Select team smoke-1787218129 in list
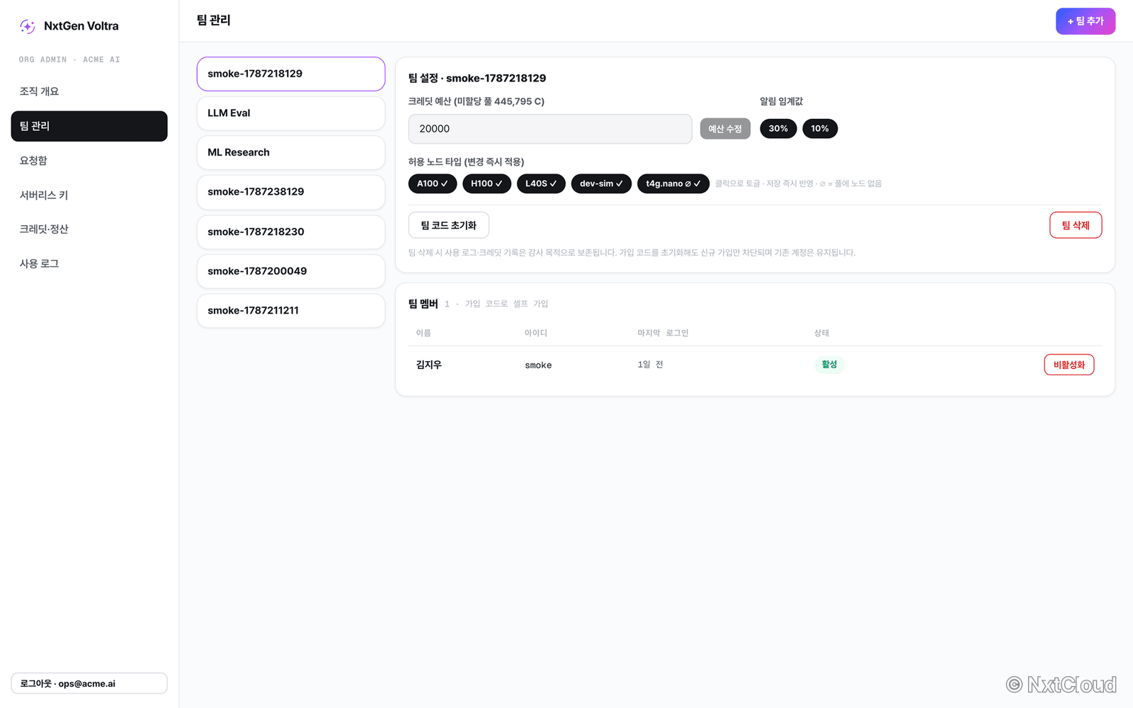Image resolution: width=1133 pixels, height=708 pixels. (291, 74)
